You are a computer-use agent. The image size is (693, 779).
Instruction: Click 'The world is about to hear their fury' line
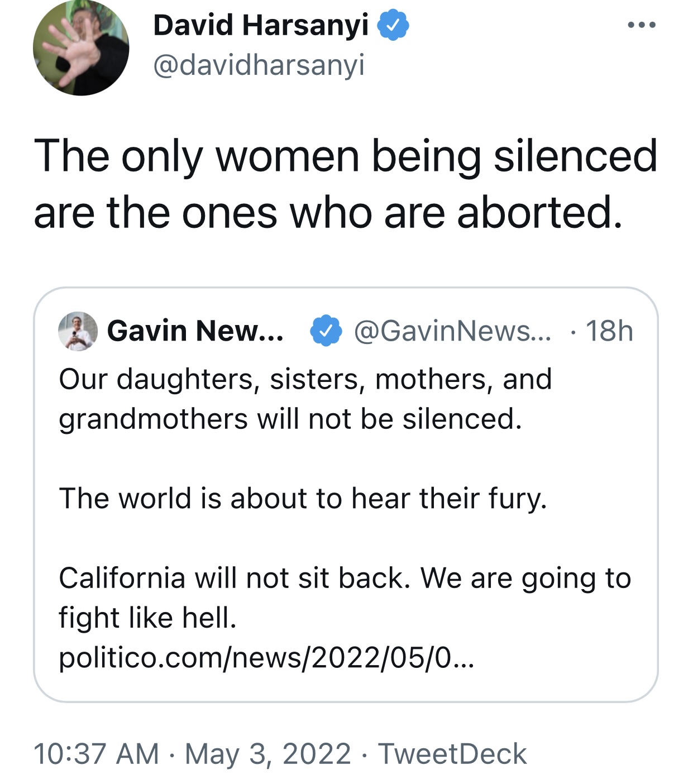tap(303, 499)
